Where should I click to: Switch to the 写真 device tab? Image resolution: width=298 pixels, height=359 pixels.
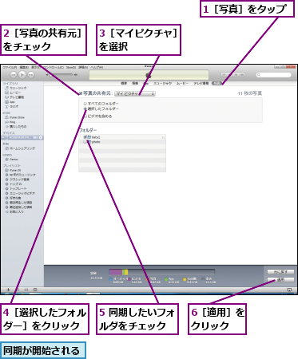point(217,83)
